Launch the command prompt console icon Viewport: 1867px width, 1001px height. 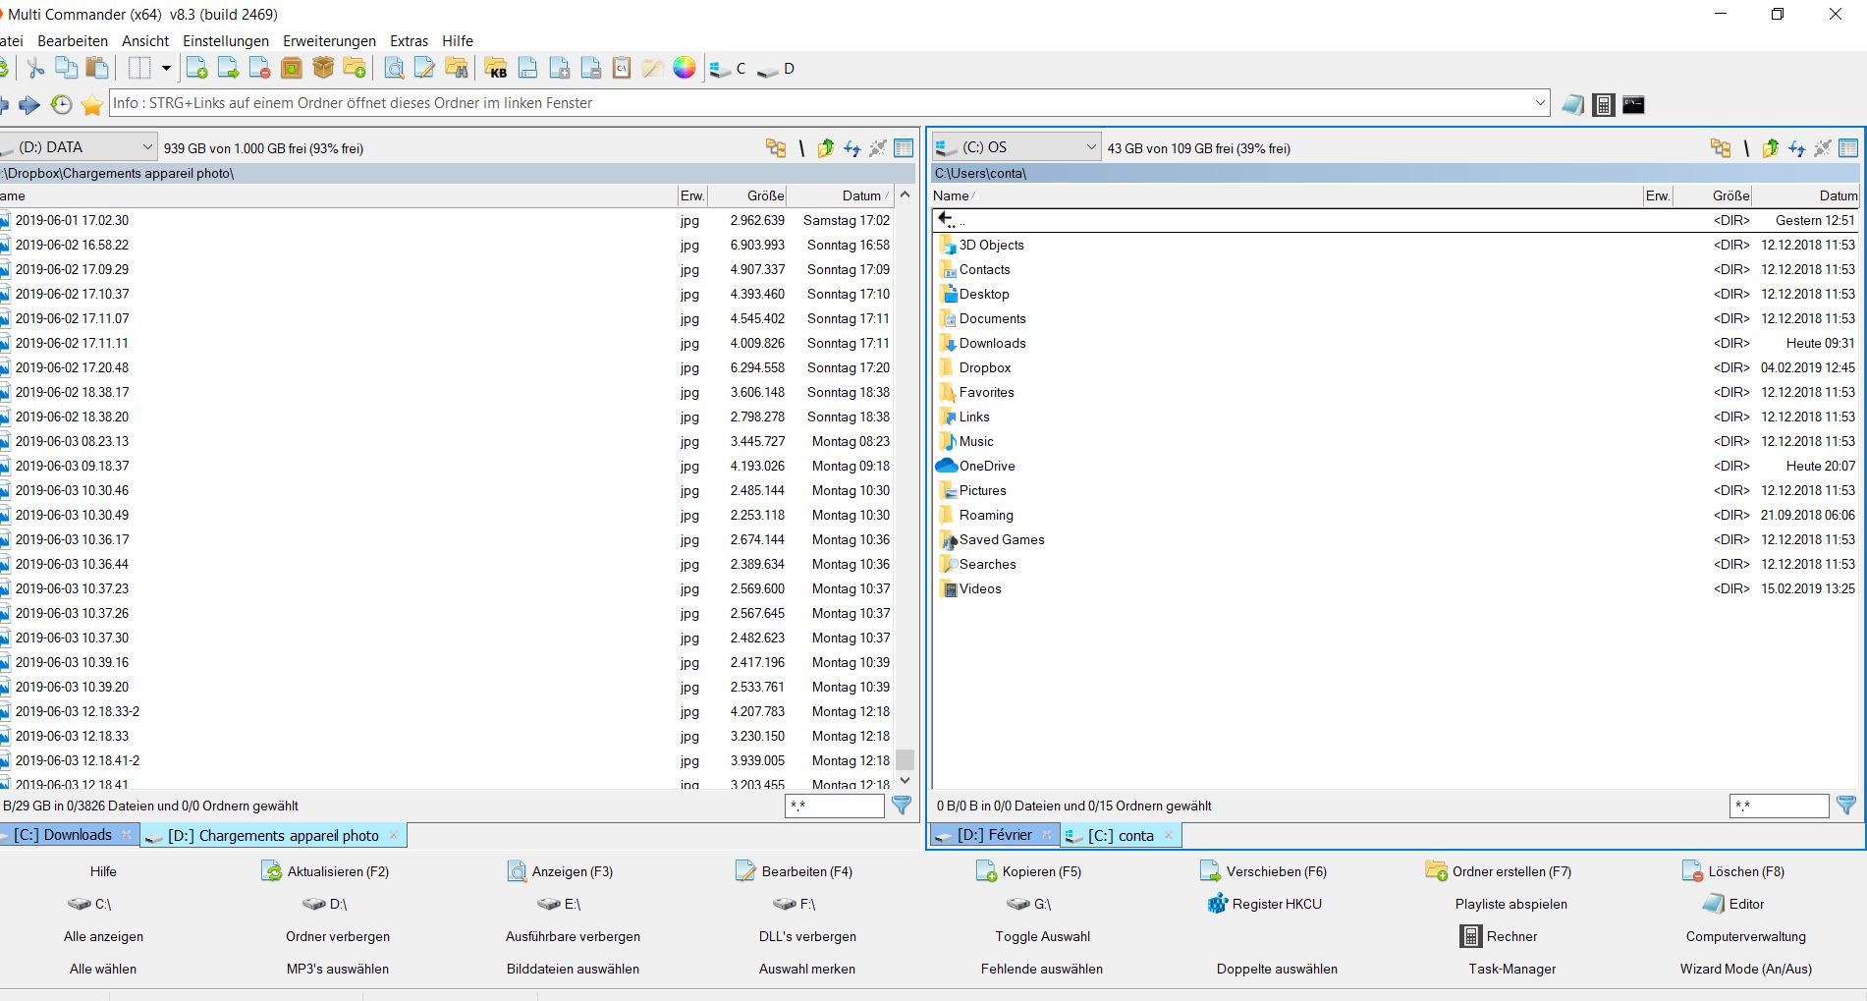[1633, 104]
